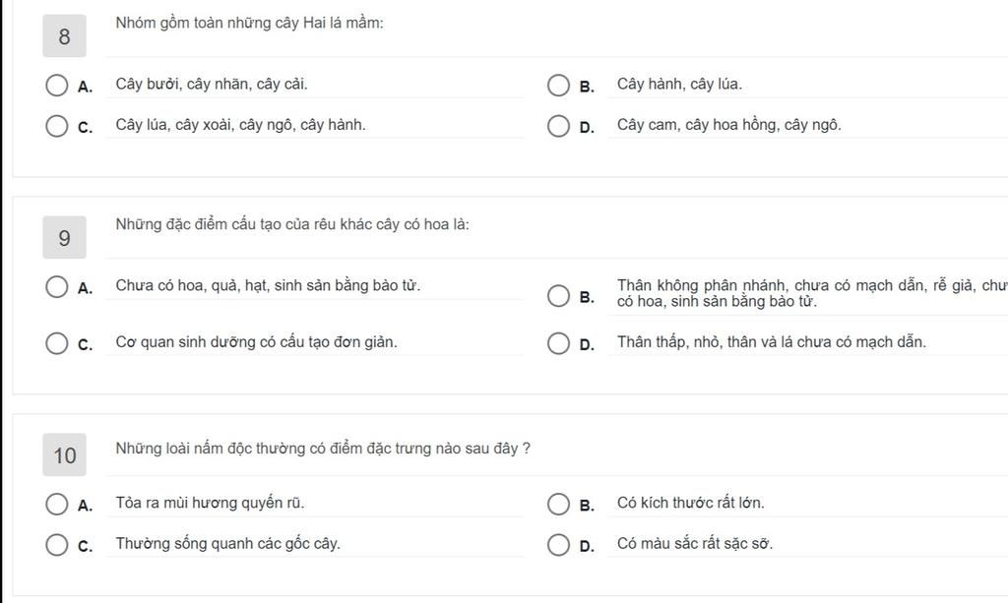Screen dimensions: 1008x603
Task: Click answer 'Có màu sắc rất sặc sỡ.'
Action: 694,544
